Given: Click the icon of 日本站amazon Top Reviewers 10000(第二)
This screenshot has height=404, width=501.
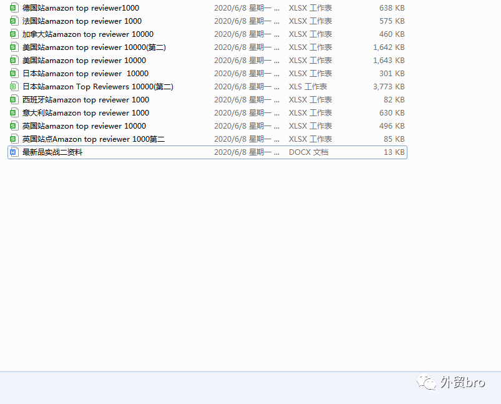Looking at the screenshot, I should (14, 87).
